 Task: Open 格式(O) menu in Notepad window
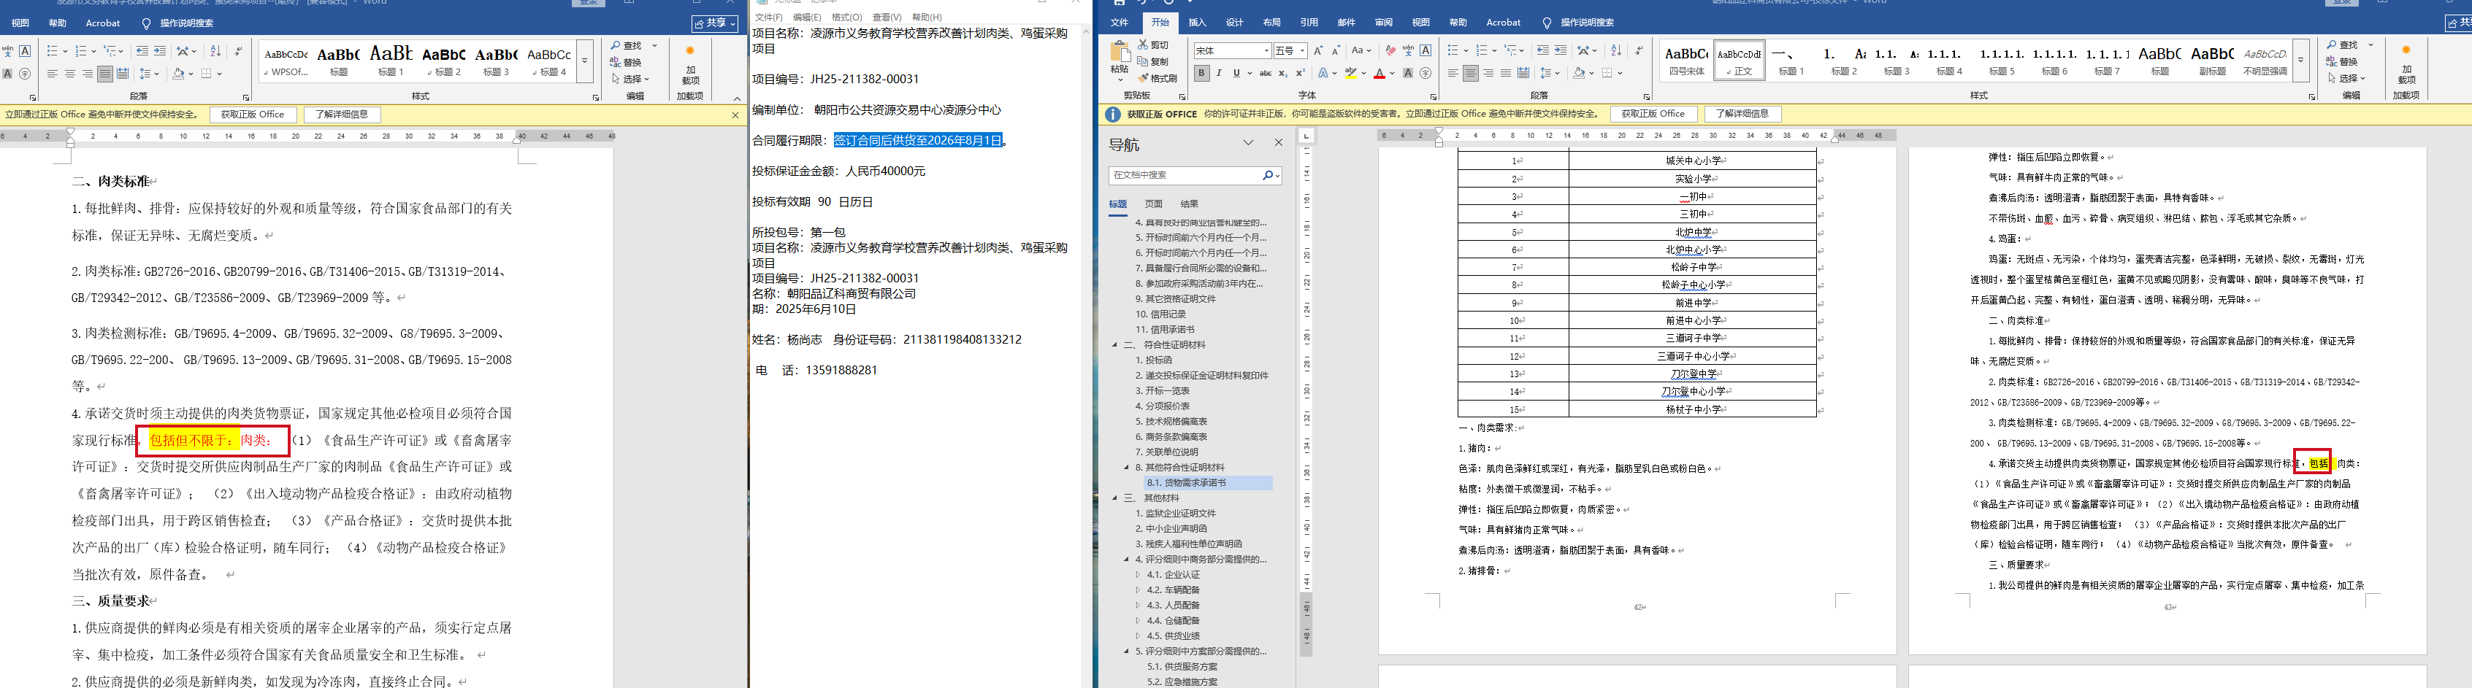coord(846,18)
